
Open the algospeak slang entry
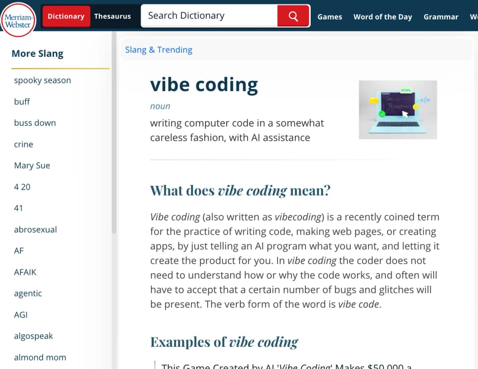(x=33, y=336)
